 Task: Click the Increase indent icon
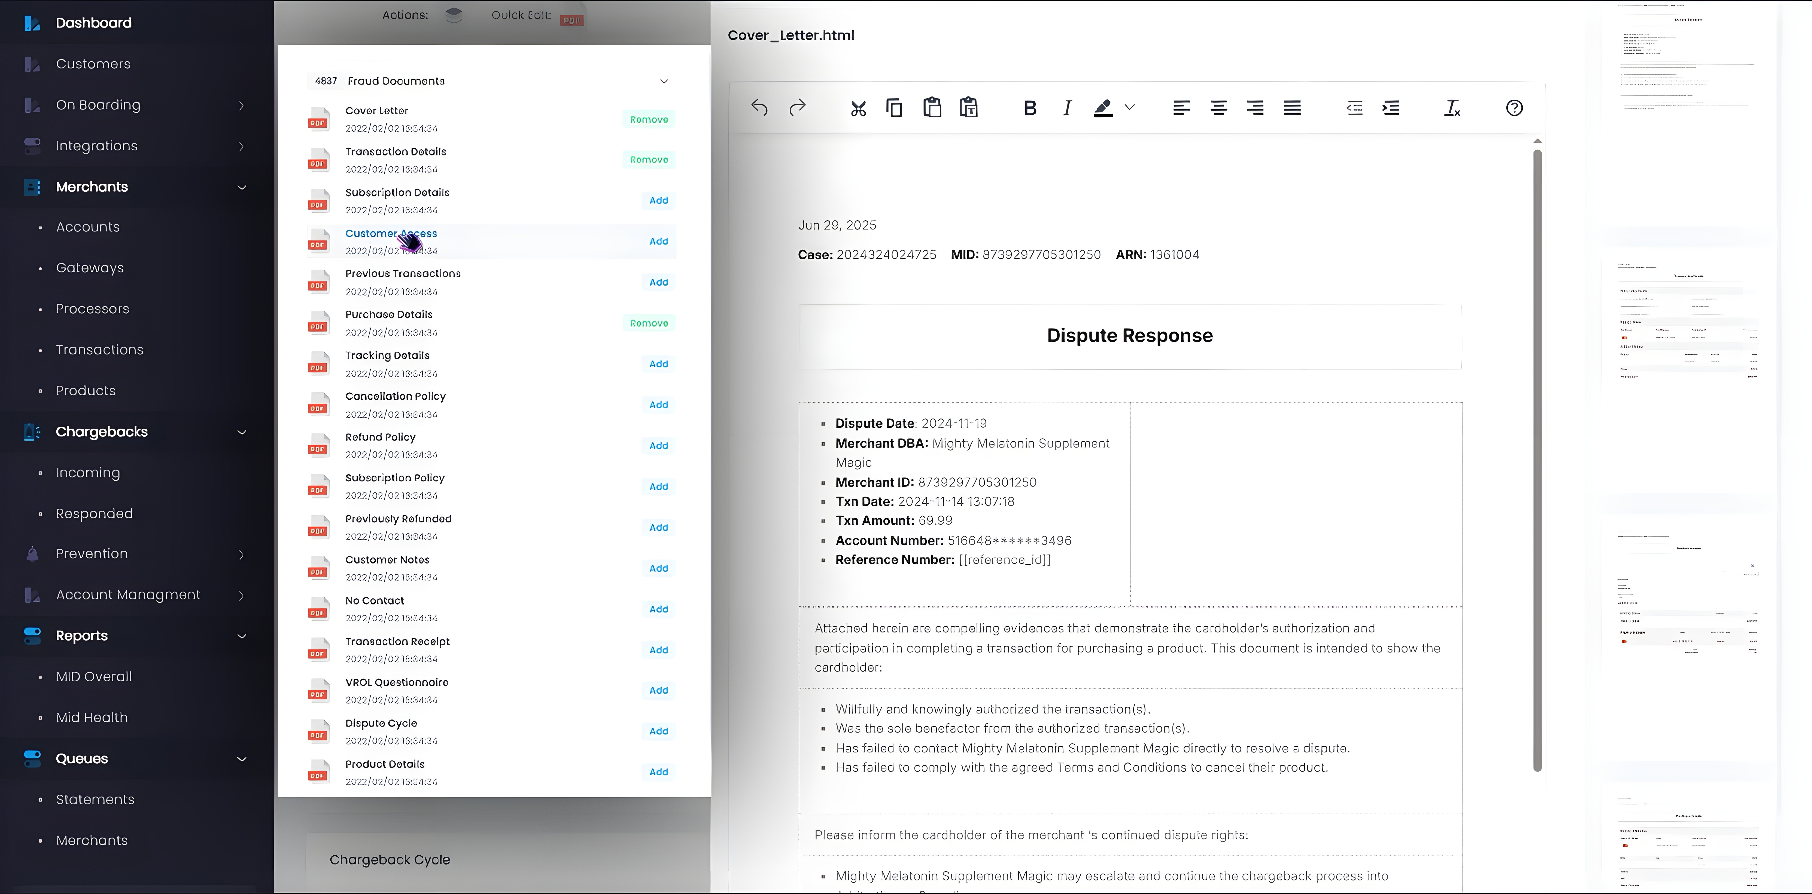[x=1391, y=108]
